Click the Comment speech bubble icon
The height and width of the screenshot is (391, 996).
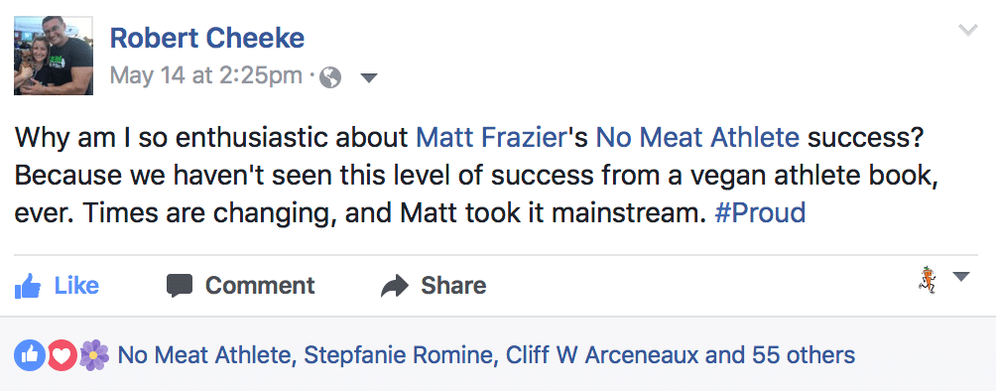(180, 286)
